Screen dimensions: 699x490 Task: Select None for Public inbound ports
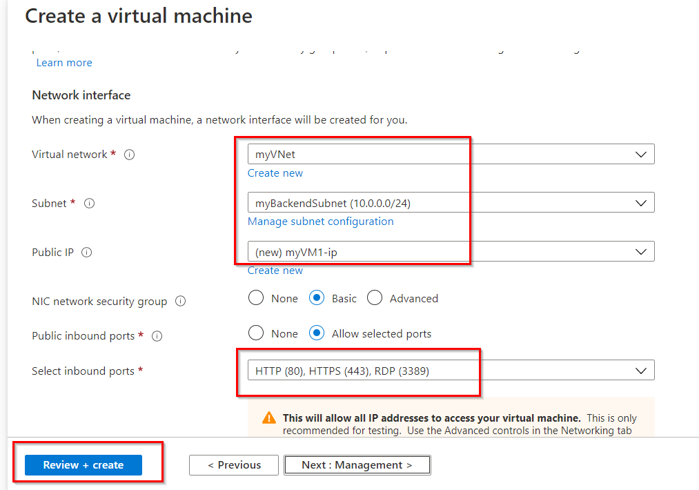tap(255, 333)
